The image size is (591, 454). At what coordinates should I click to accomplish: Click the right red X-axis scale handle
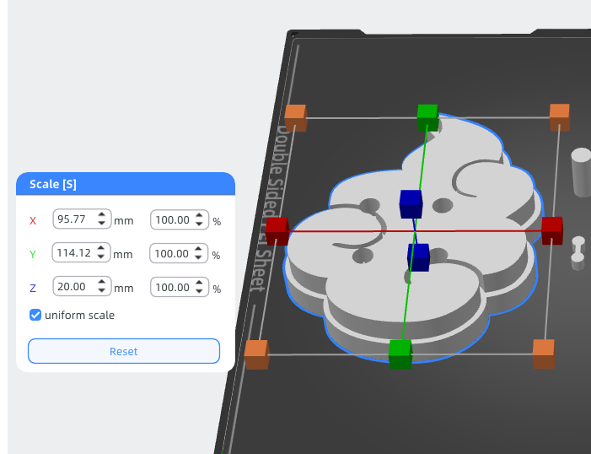[x=552, y=230]
